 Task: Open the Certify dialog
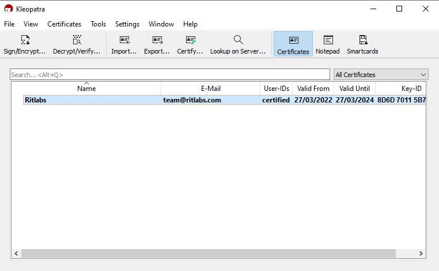[x=190, y=44]
